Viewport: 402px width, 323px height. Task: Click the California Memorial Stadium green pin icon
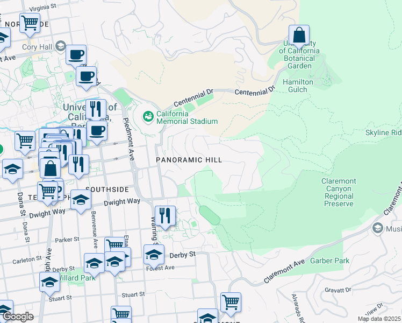click(148, 117)
